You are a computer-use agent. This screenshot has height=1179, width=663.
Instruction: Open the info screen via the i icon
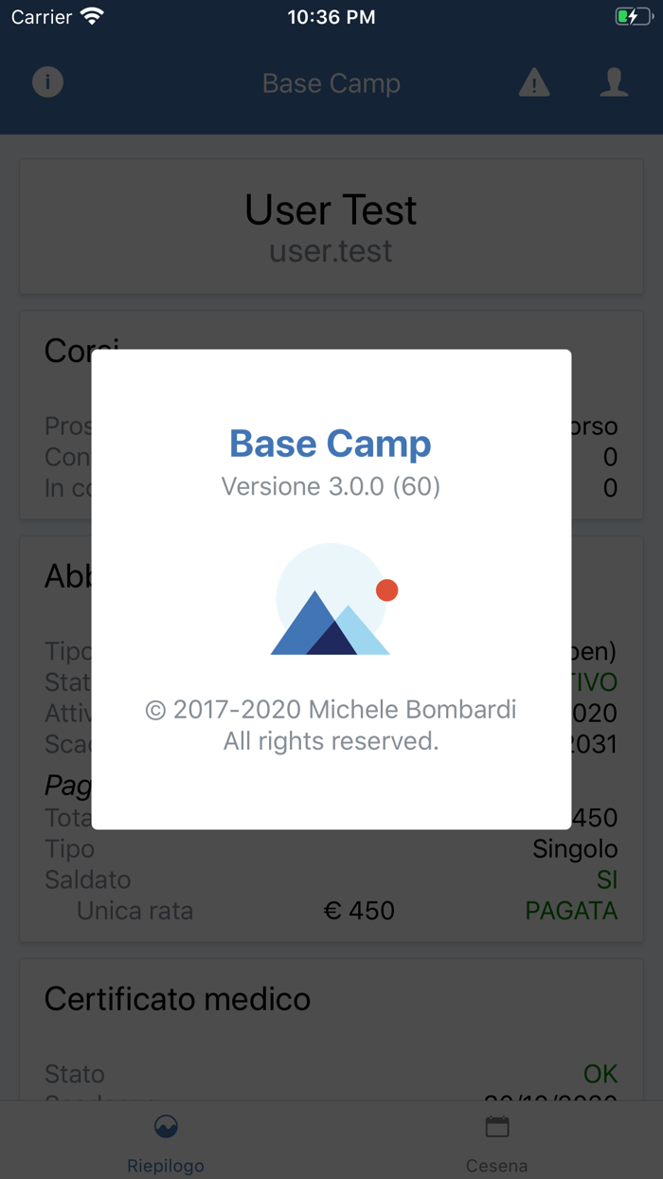click(x=47, y=82)
